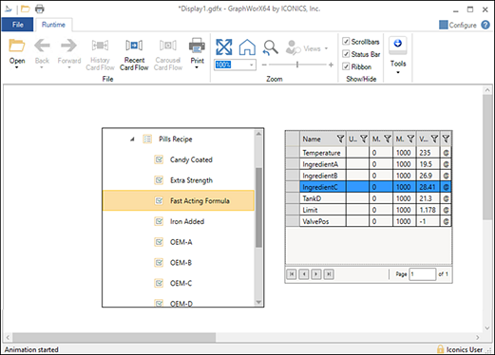The width and height of the screenshot is (495, 355).
Task: Click the U.. column filter dropdown
Action: pyautogui.click(x=364, y=139)
